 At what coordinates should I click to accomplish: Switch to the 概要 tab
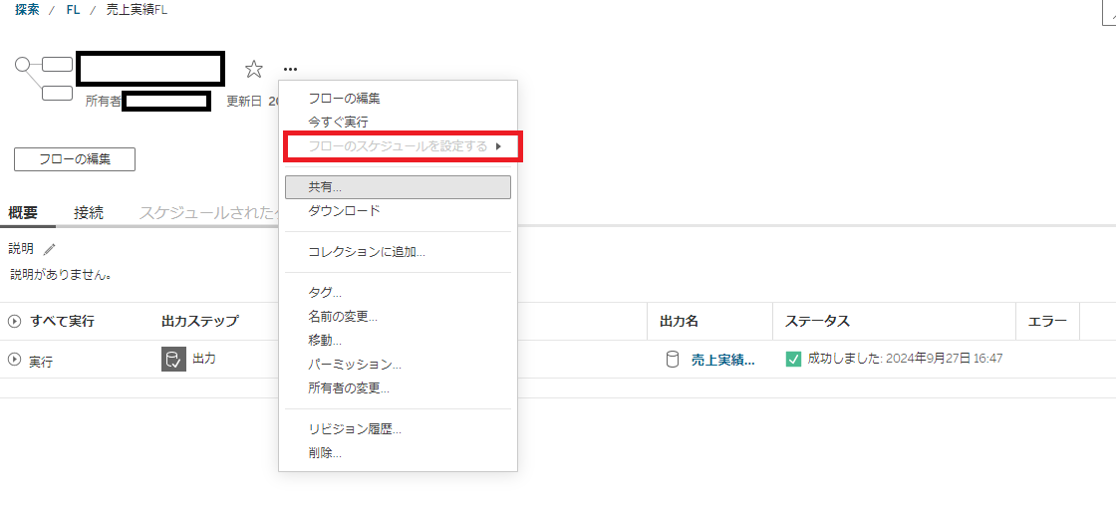23,212
